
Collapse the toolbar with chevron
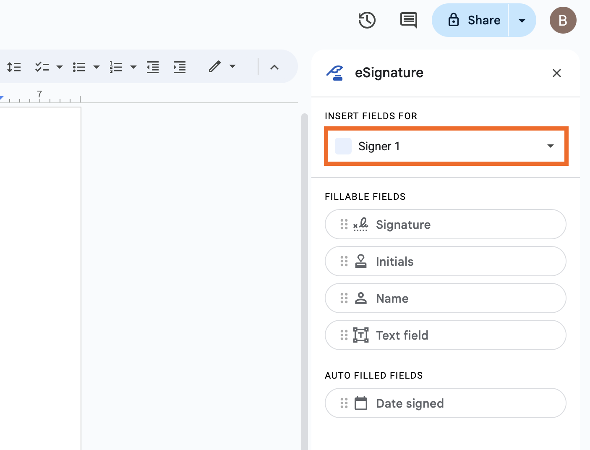point(274,67)
